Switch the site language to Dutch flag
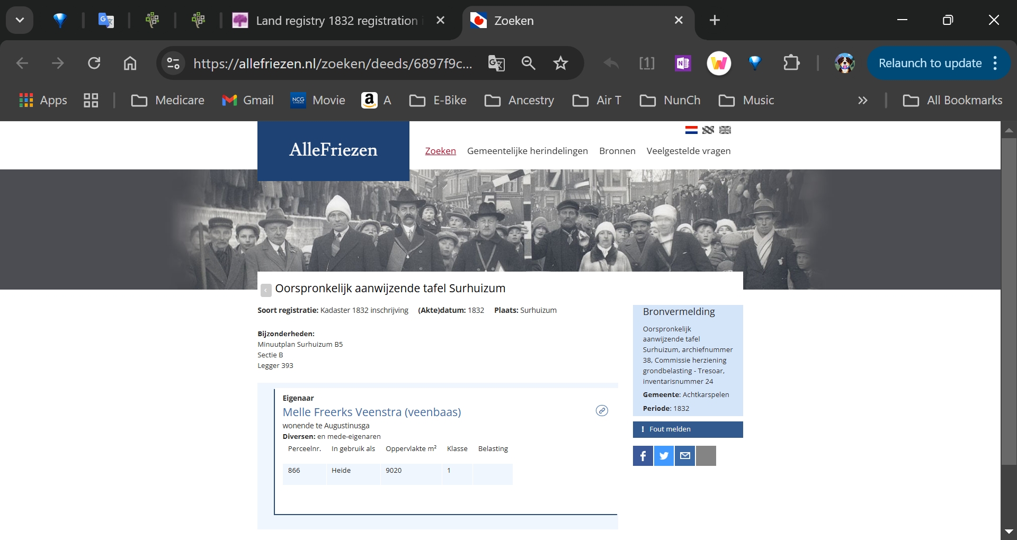The width and height of the screenshot is (1017, 540). 691,130
